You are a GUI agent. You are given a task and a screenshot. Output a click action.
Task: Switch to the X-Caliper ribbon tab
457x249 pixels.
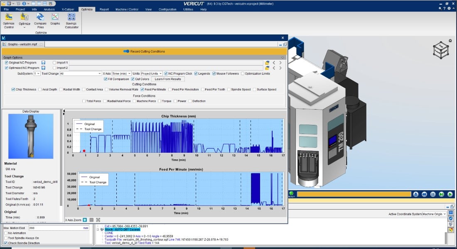coord(69,9)
